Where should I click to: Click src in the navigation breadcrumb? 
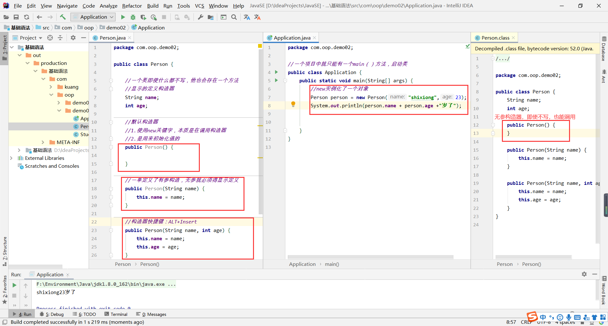click(43, 28)
